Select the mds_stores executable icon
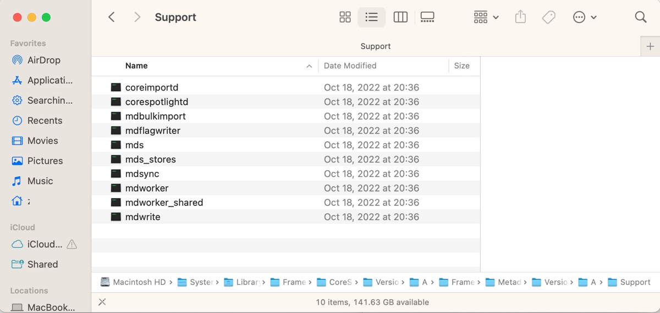The image size is (660, 313). pos(116,159)
